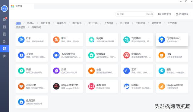
Task: Open the 日报 daily report icon
Action: tap(162, 55)
